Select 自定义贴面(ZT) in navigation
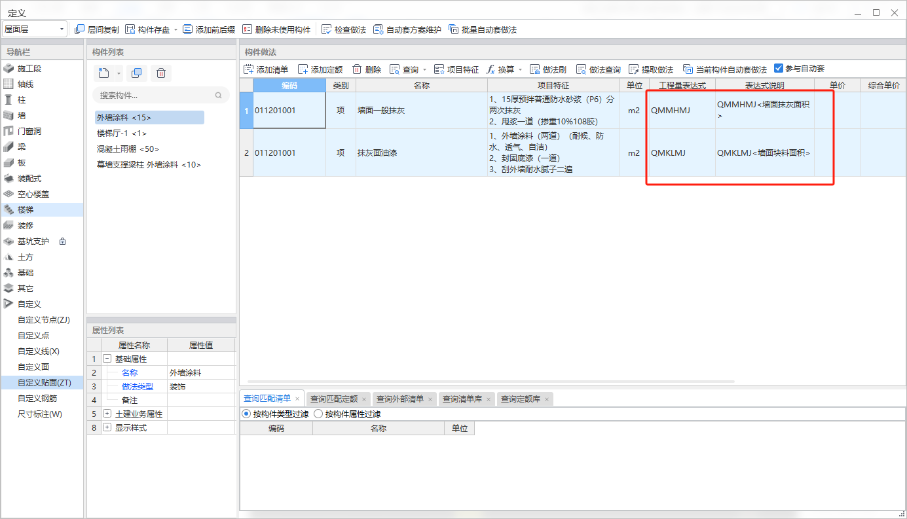Image resolution: width=907 pixels, height=519 pixels. (x=42, y=382)
